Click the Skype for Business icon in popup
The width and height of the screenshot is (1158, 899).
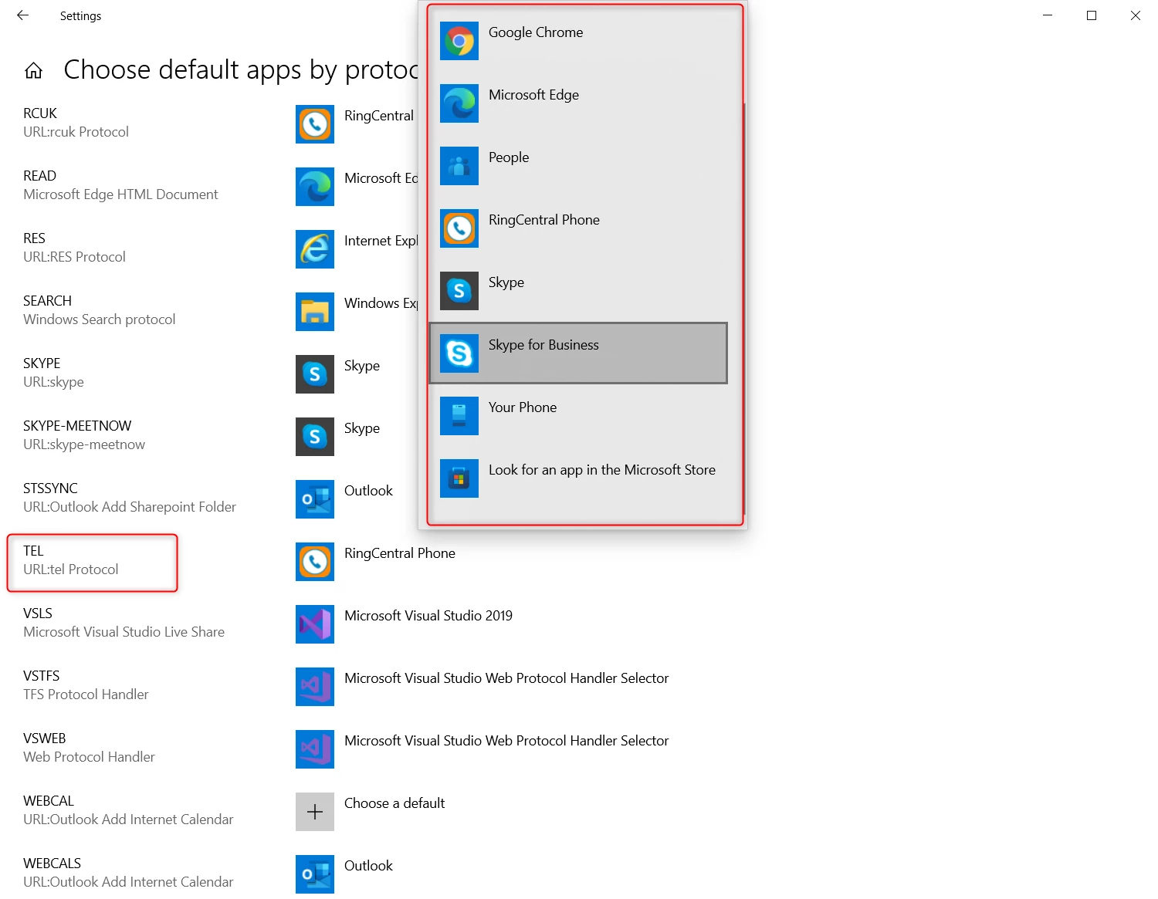(x=459, y=353)
